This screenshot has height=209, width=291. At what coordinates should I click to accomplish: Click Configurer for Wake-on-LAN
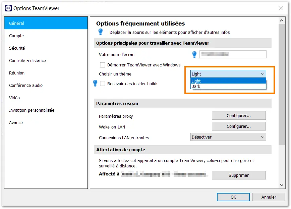click(239, 126)
